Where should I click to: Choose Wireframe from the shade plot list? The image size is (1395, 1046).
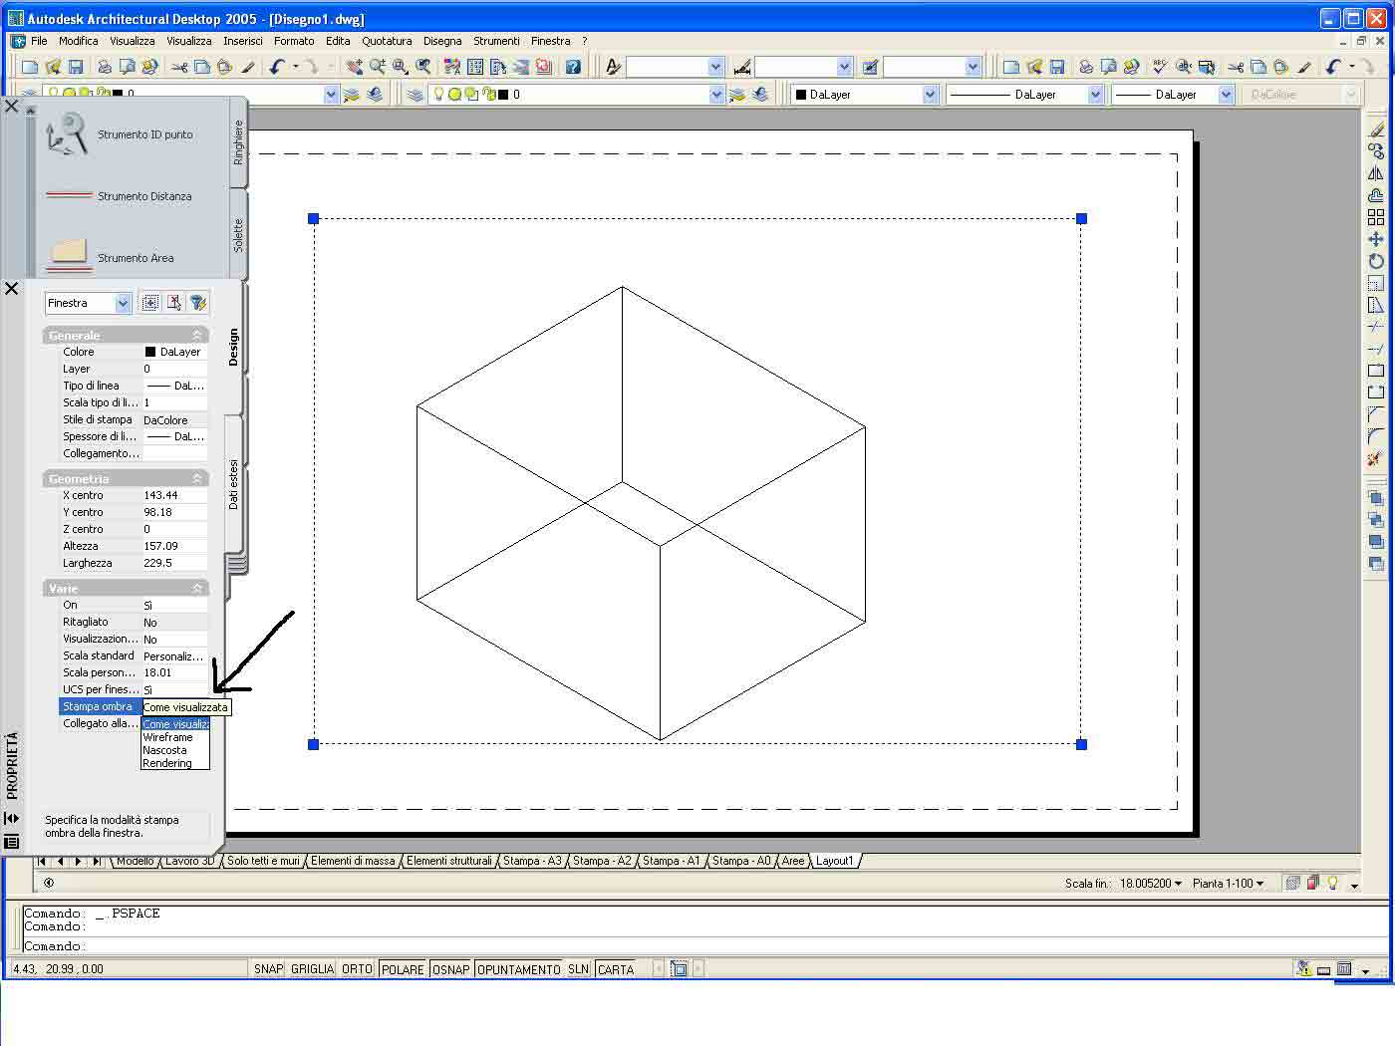(x=168, y=737)
